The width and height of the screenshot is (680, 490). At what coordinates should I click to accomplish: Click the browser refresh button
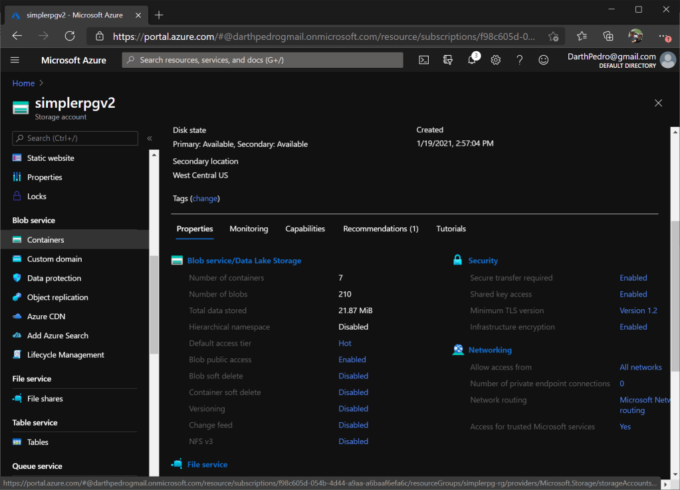click(70, 36)
